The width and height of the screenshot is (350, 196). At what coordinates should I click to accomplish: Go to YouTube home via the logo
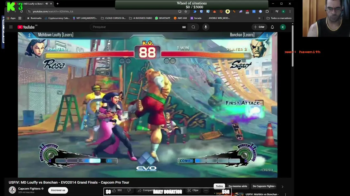click(x=26, y=27)
